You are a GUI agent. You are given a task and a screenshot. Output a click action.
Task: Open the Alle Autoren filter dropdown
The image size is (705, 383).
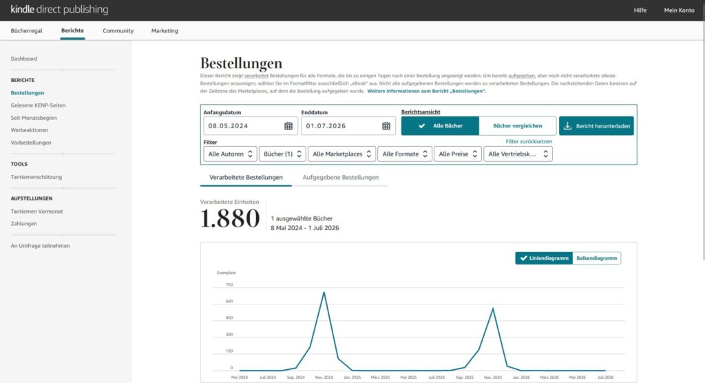pyautogui.click(x=230, y=154)
